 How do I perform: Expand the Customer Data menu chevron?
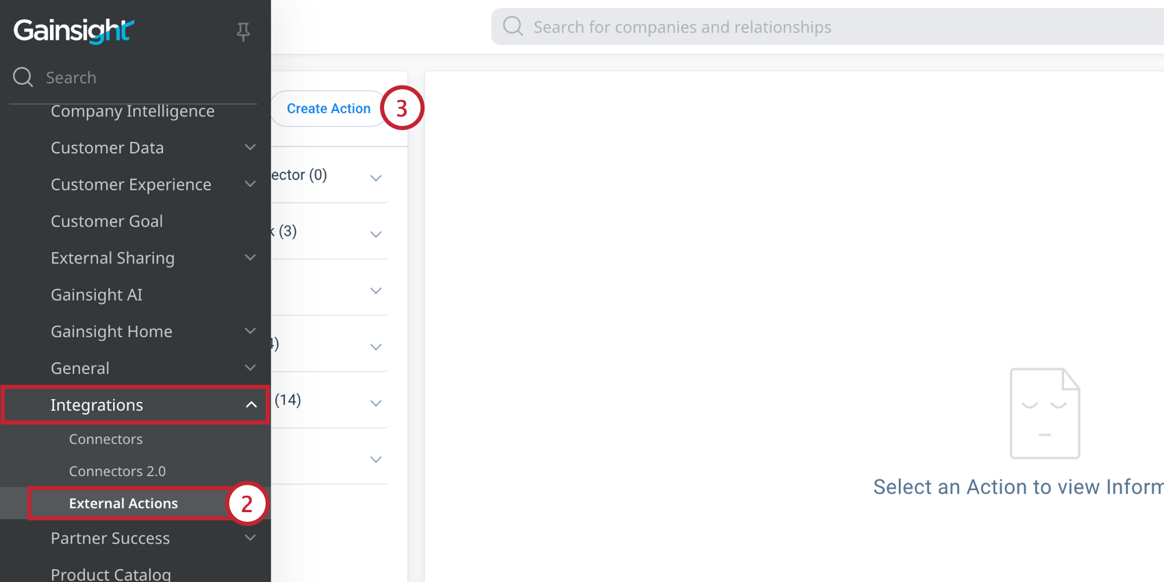[251, 147]
